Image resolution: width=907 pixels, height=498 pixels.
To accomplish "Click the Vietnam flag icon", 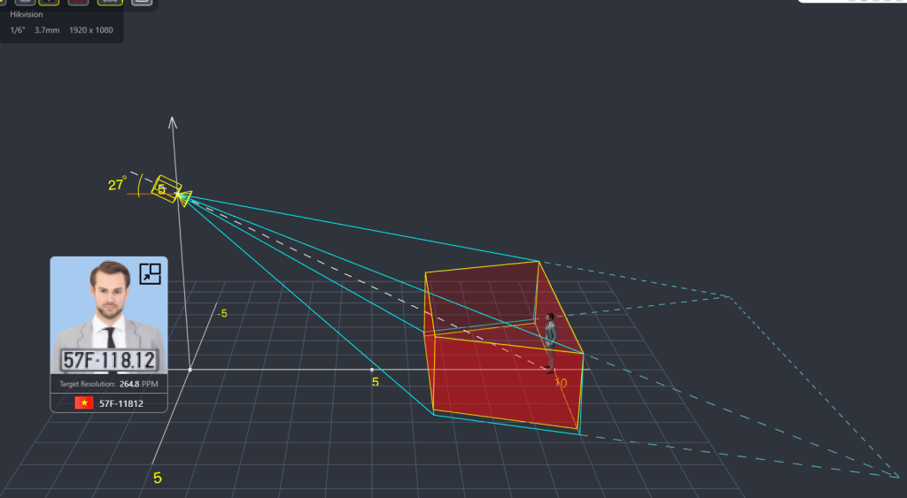I will coord(84,403).
